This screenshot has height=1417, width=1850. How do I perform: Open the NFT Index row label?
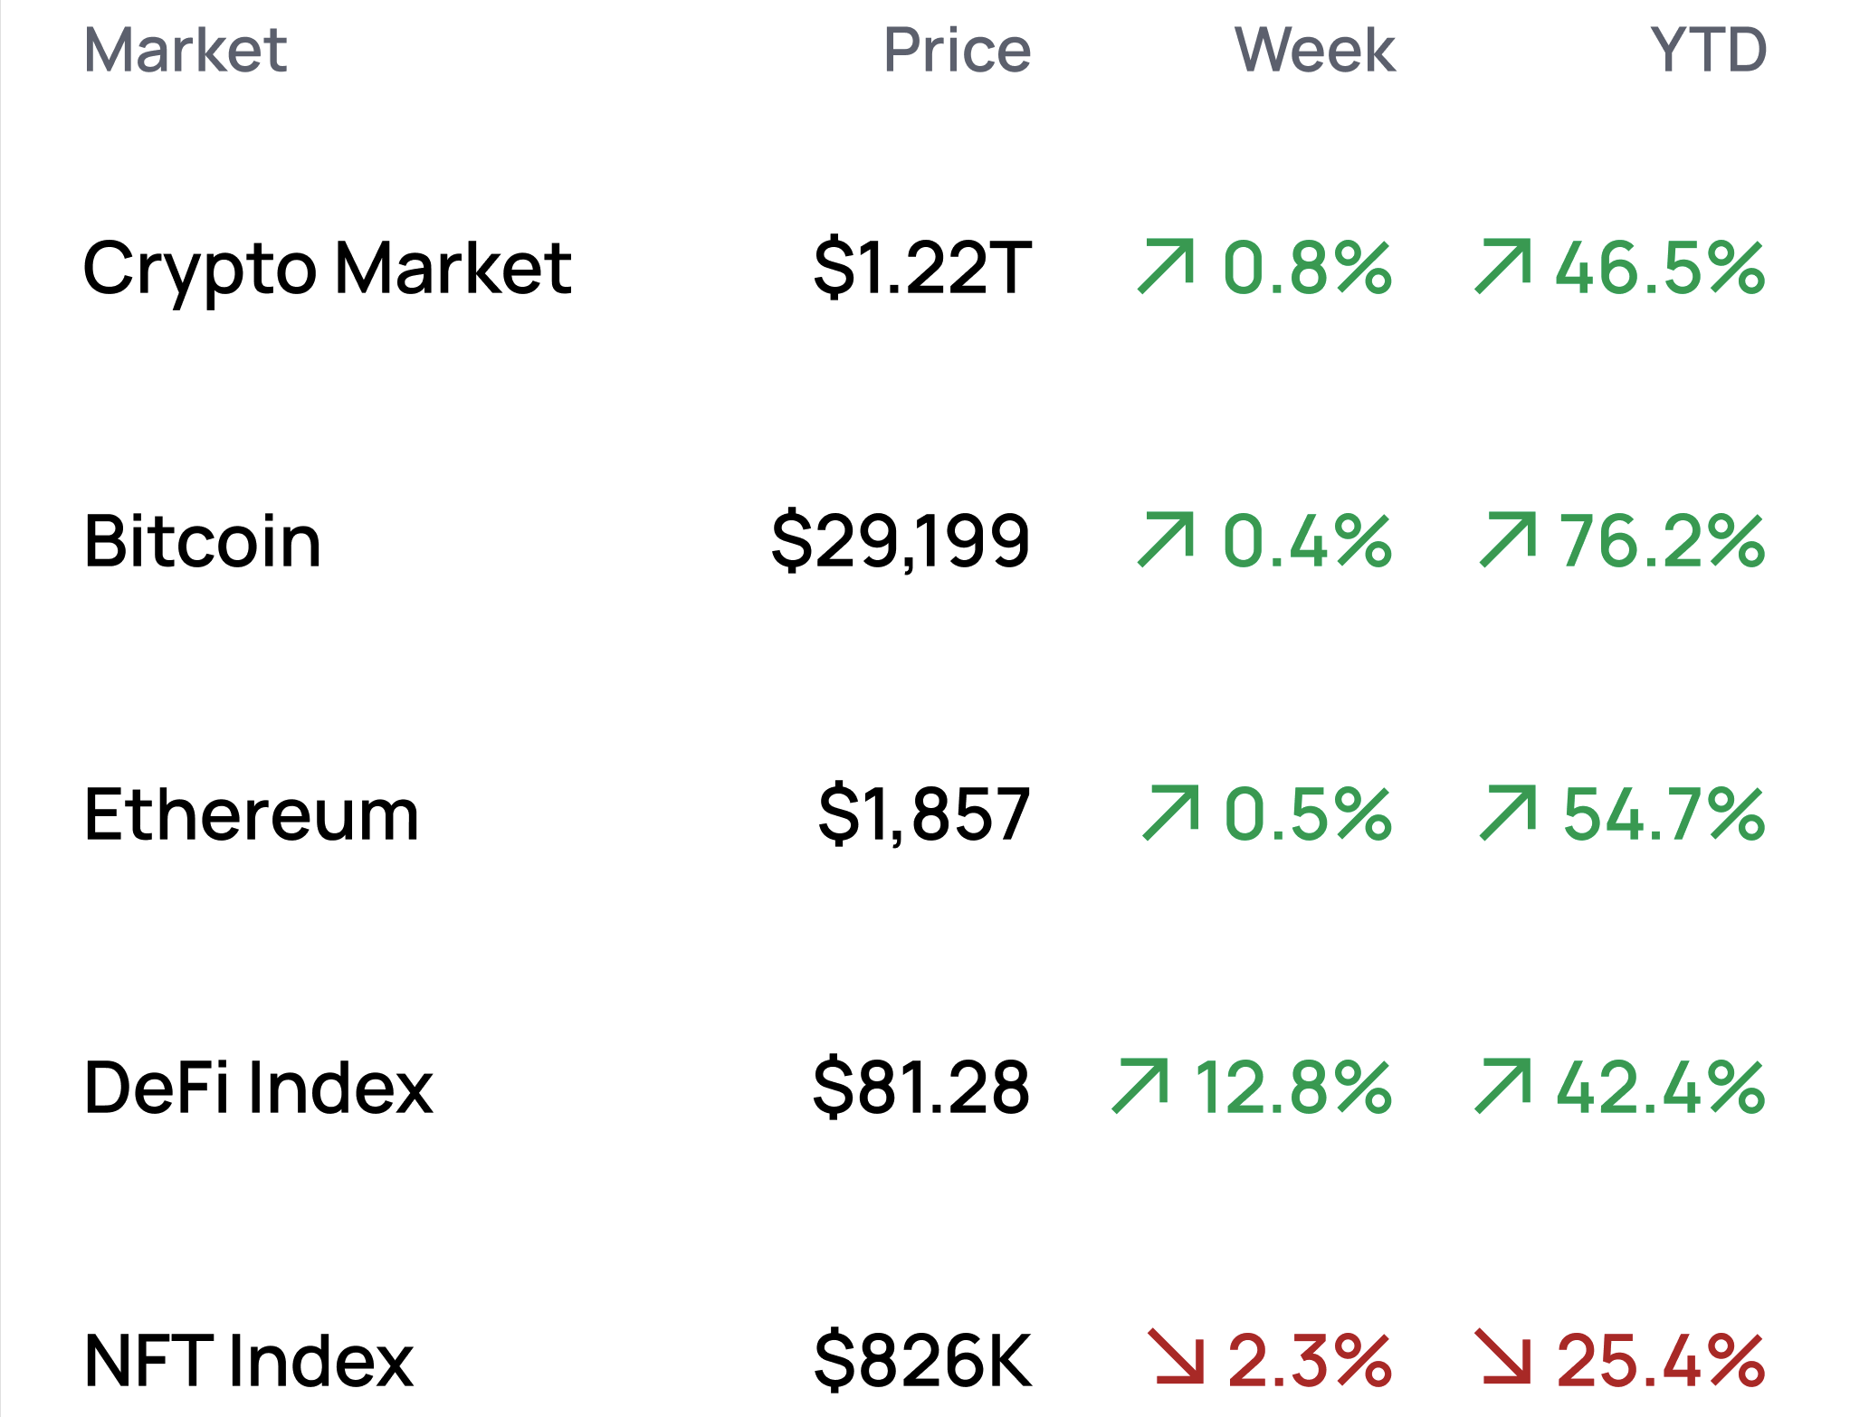click(249, 1361)
